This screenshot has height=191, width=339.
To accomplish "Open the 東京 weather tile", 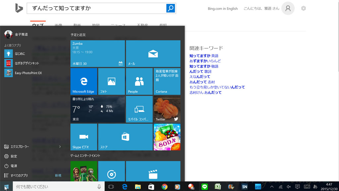I will click(98, 109).
